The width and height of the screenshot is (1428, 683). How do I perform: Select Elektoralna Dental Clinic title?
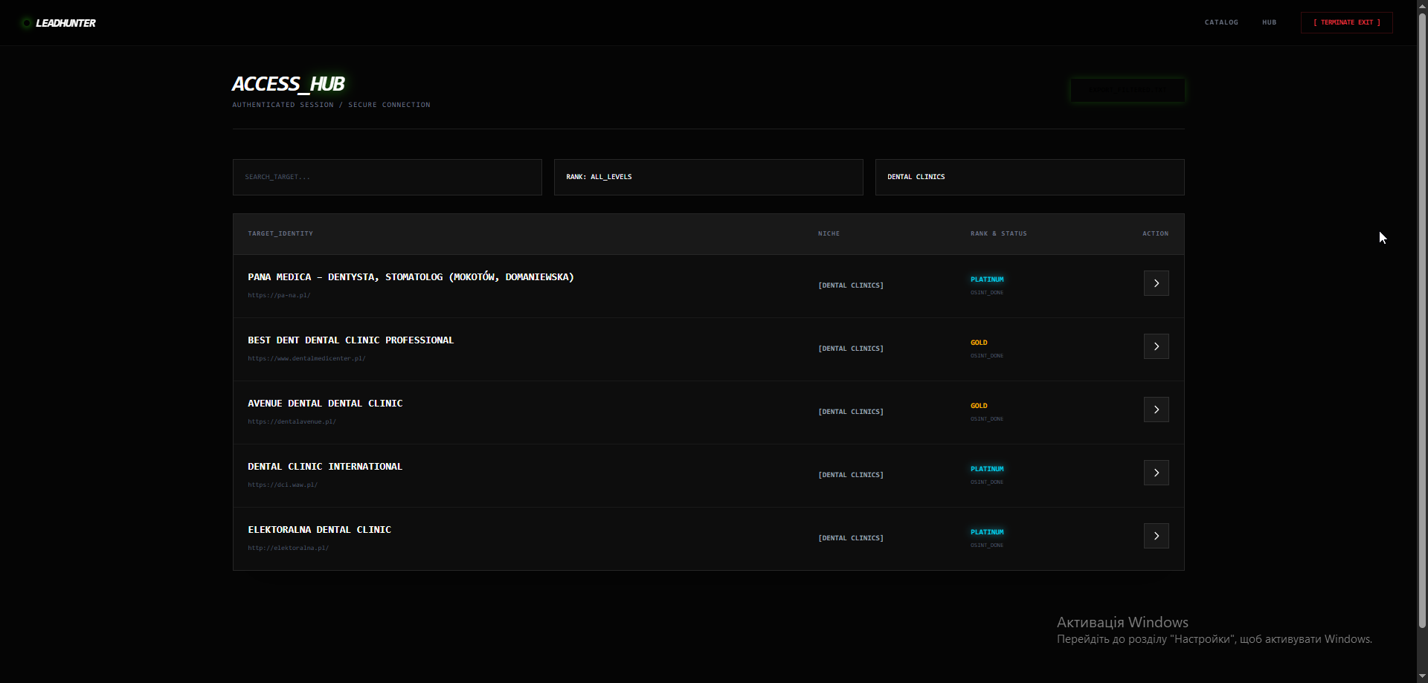pyautogui.click(x=319, y=530)
